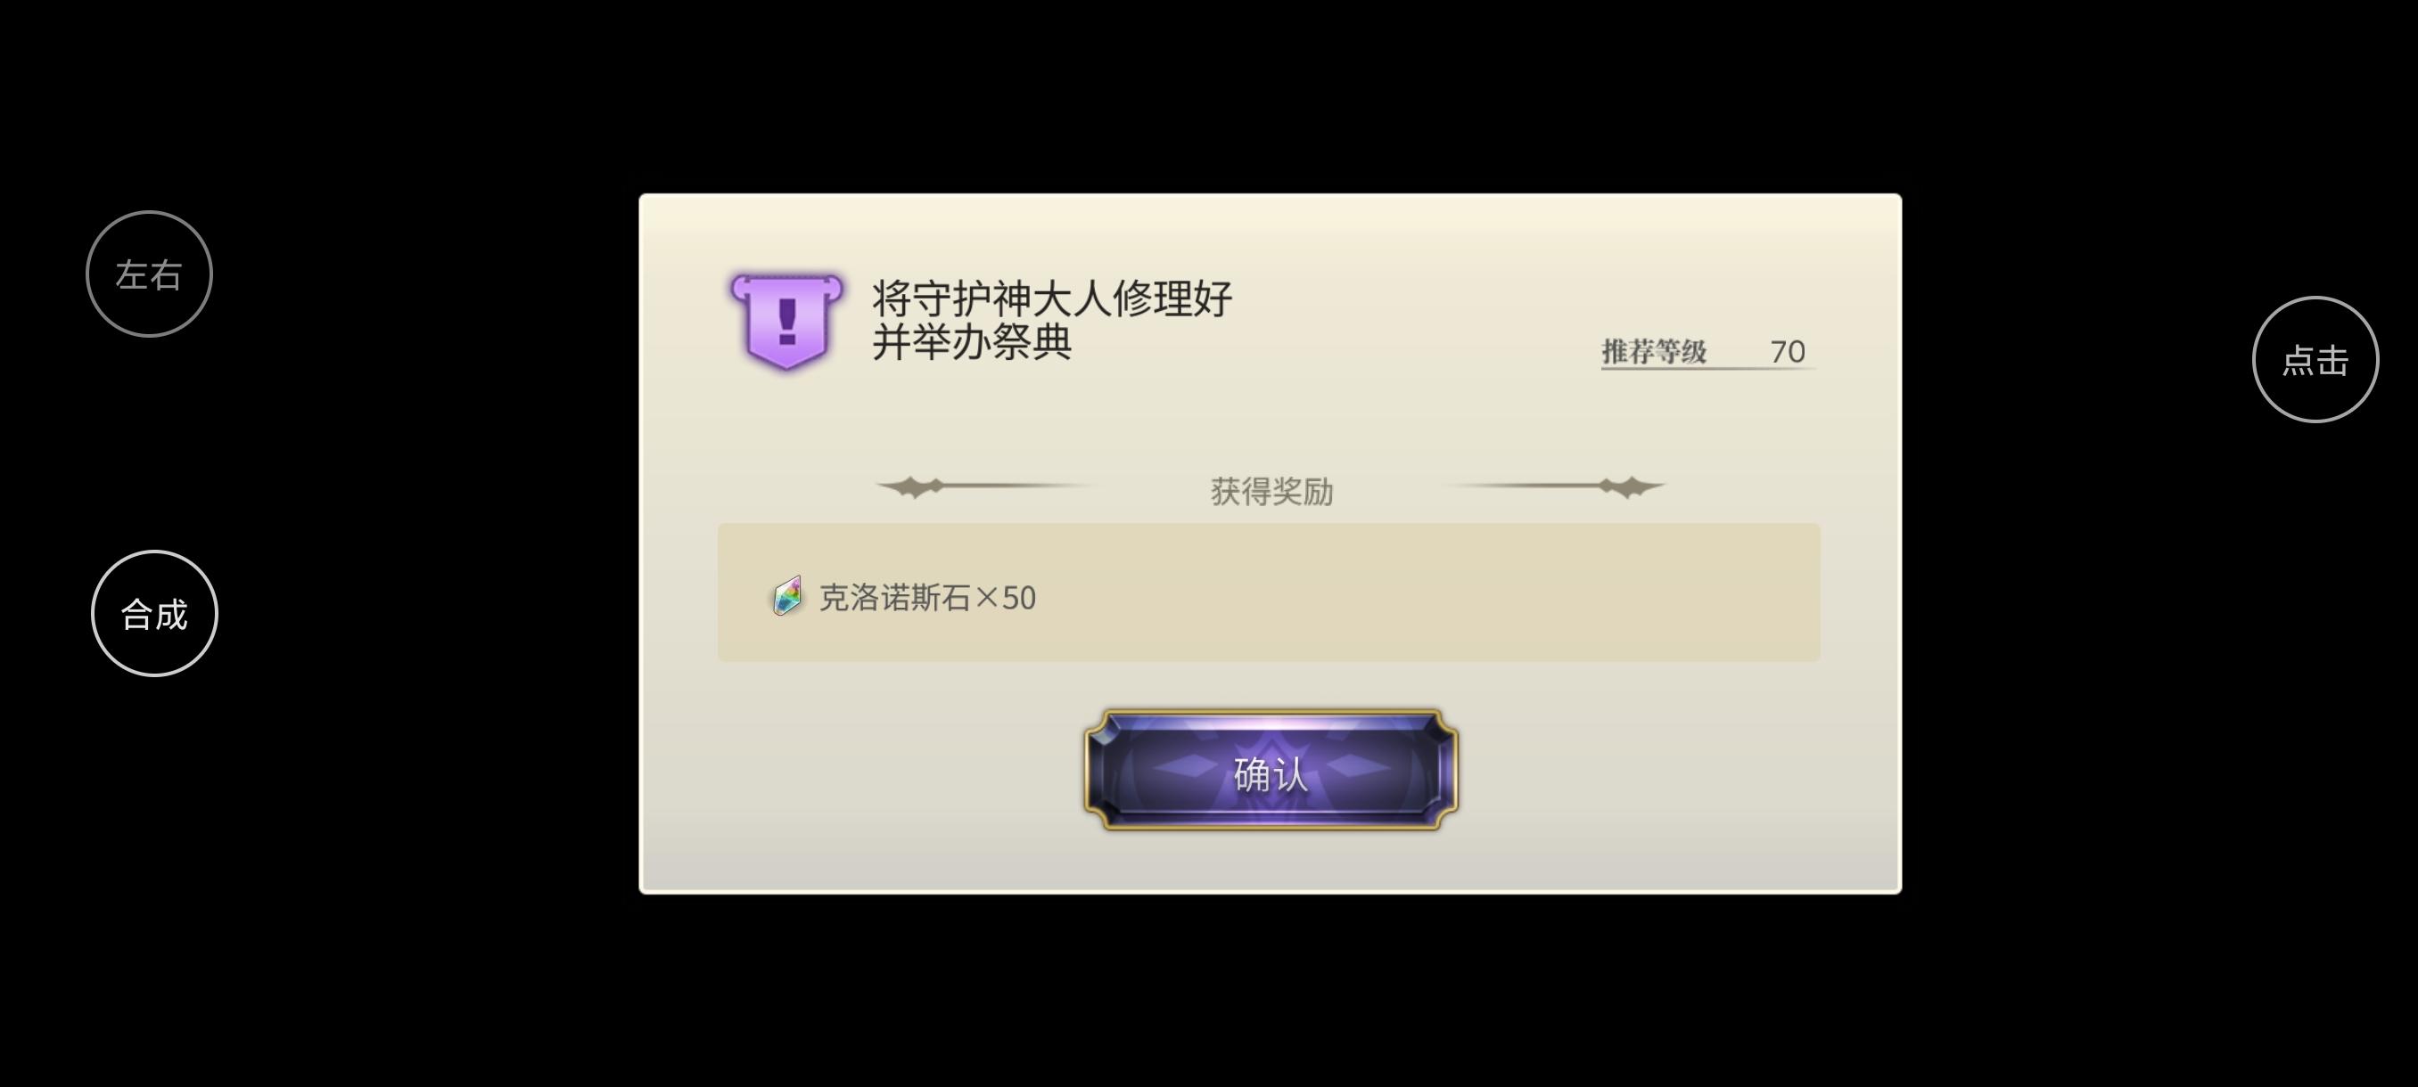Click the purple exclamation quest banner icon
Screen dimensions: 2418x1087
point(786,321)
